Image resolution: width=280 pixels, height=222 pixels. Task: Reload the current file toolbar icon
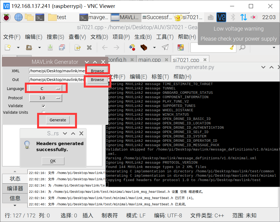(78, 47)
